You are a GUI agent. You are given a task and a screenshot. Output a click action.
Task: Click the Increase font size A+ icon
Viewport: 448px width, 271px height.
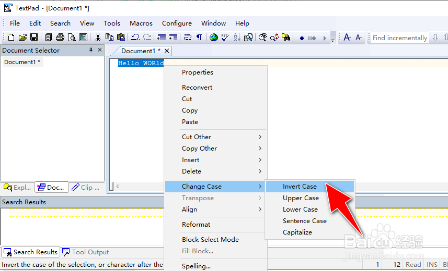click(x=347, y=38)
